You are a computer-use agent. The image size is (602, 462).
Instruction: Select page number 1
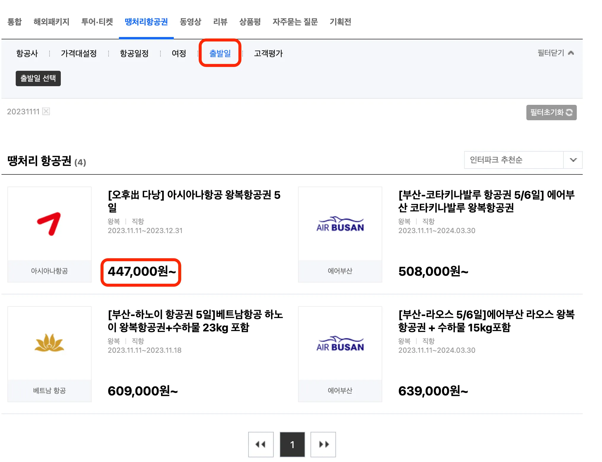click(292, 444)
